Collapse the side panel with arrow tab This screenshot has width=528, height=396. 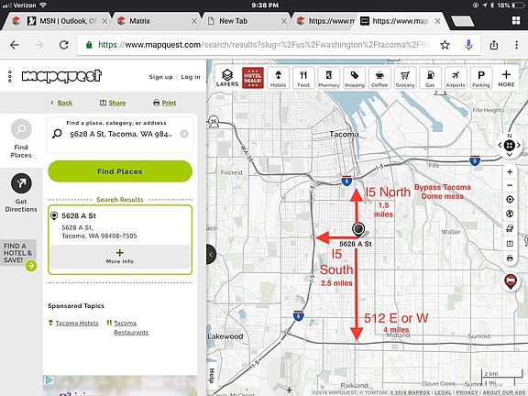[x=211, y=254]
